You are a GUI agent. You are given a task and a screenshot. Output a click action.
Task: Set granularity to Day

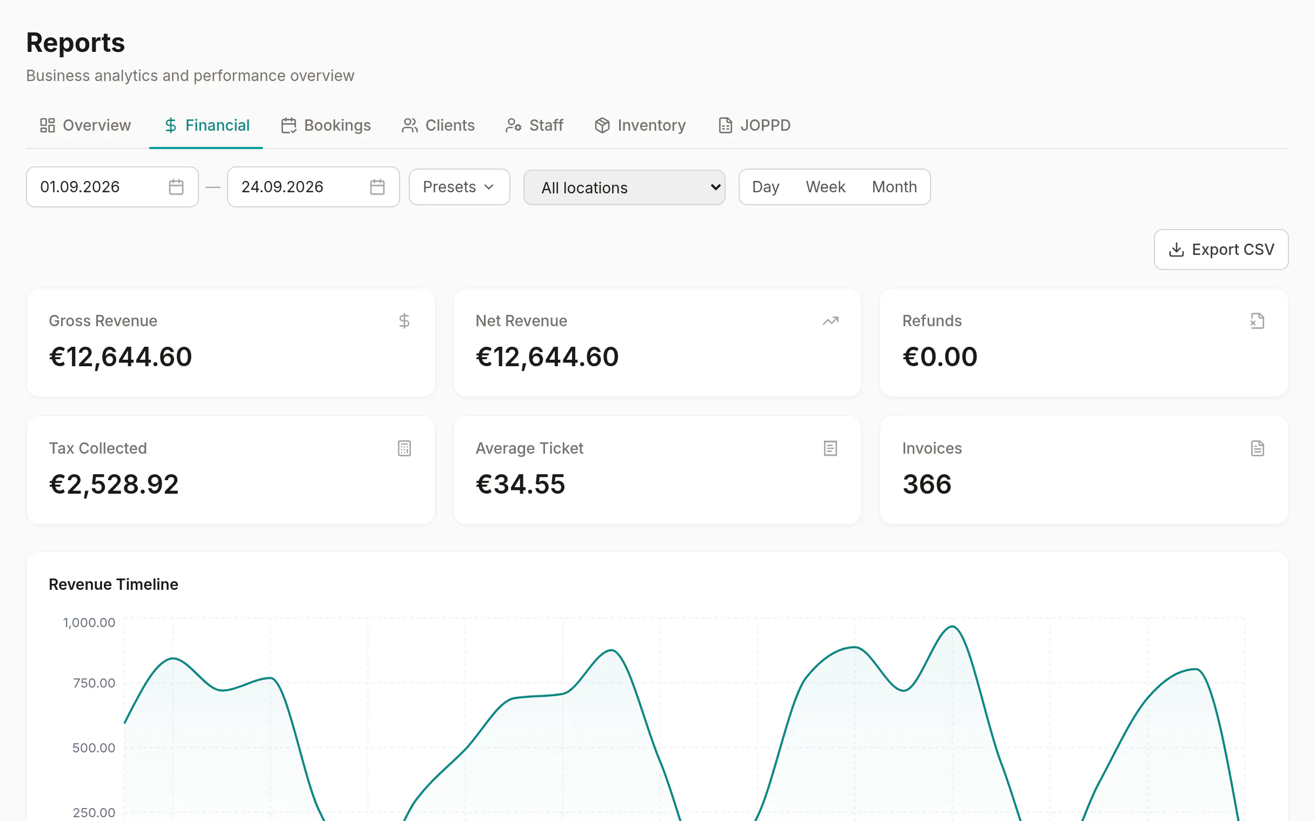pyautogui.click(x=766, y=187)
